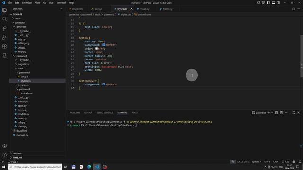This screenshot has width=303, height=170.
Task: Split the terminal panel
Action: coord(276,113)
